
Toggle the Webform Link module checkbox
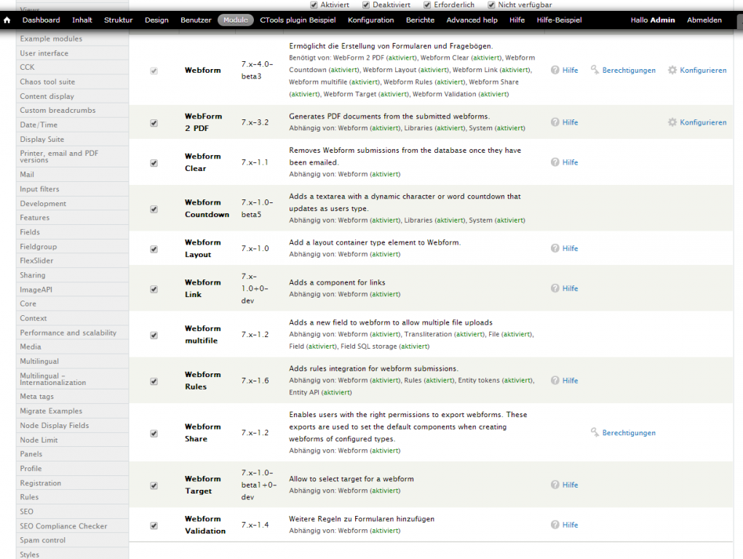click(154, 289)
